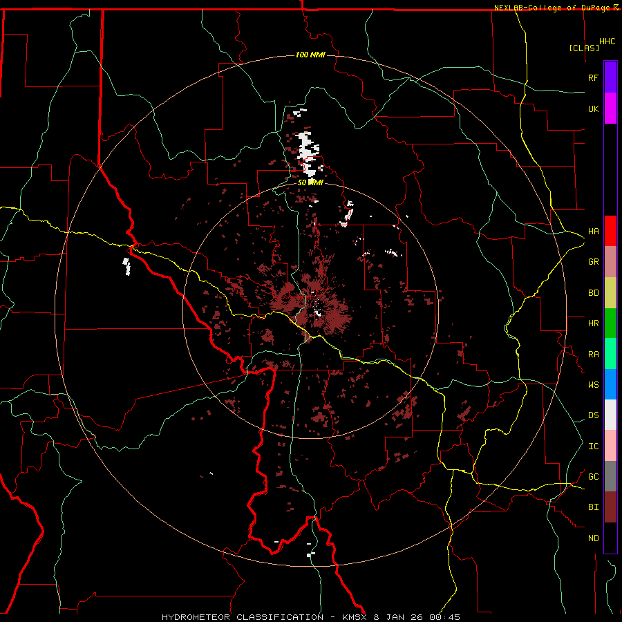Click the WS legend label
Screen dimensions: 622x622
(593, 384)
